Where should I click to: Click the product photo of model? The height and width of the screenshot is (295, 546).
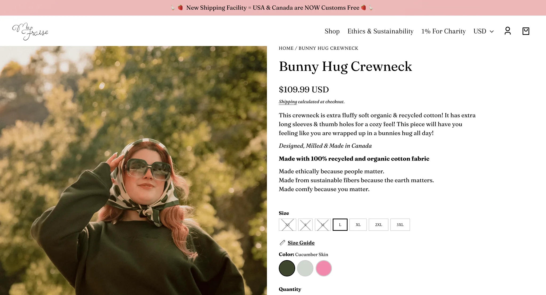point(133,170)
